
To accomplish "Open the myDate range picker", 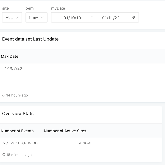I will 95,18.
